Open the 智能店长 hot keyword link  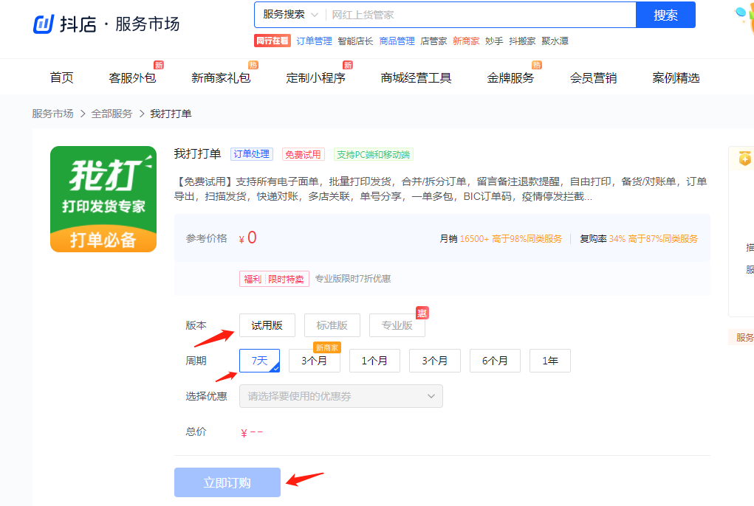pos(355,41)
